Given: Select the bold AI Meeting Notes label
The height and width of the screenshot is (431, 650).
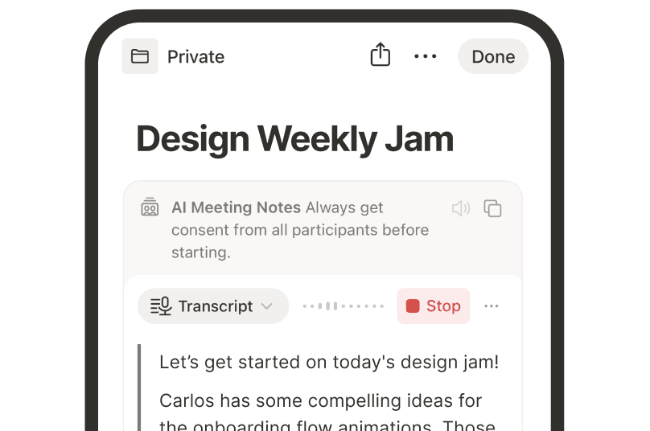Looking at the screenshot, I should pyautogui.click(x=236, y=207).
